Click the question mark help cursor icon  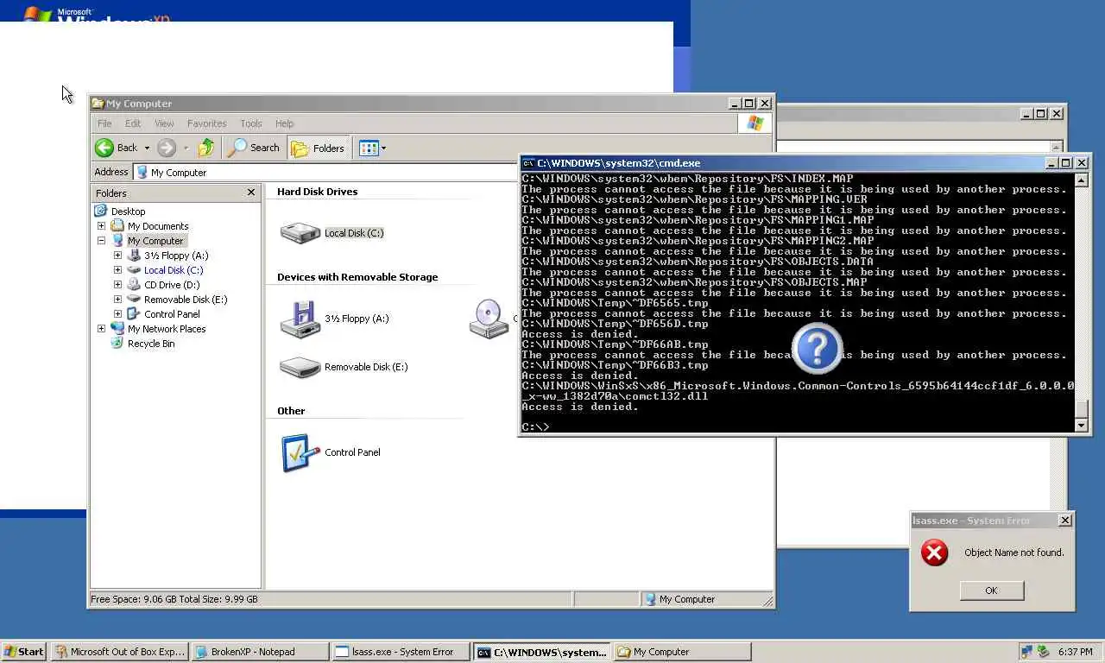pos(817,349)
